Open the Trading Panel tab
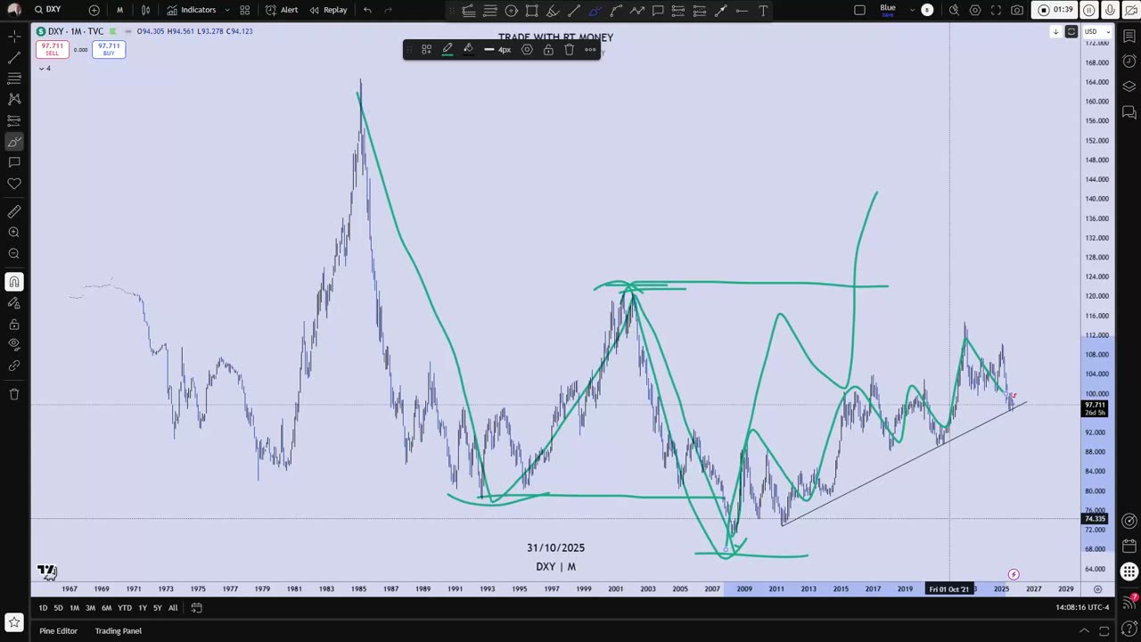The width and height of the screenshot is (1141, 642). pyautogui.click(x=119, y=630)
